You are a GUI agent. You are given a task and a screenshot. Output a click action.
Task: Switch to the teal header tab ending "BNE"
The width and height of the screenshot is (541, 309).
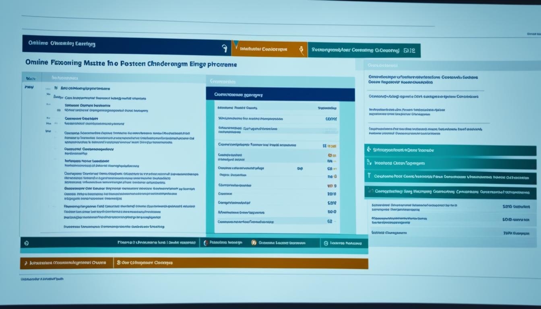pos(364,50)
